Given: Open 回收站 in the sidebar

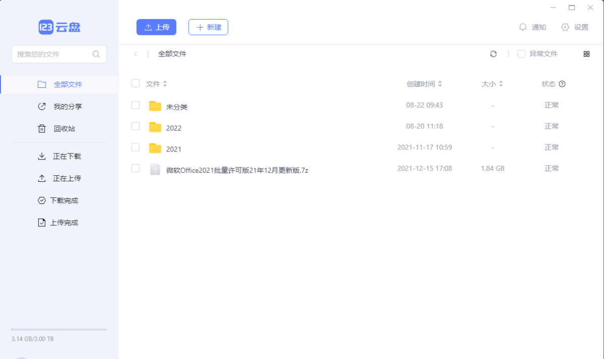Looking at the screenshot, I should (x=64, y=129).
